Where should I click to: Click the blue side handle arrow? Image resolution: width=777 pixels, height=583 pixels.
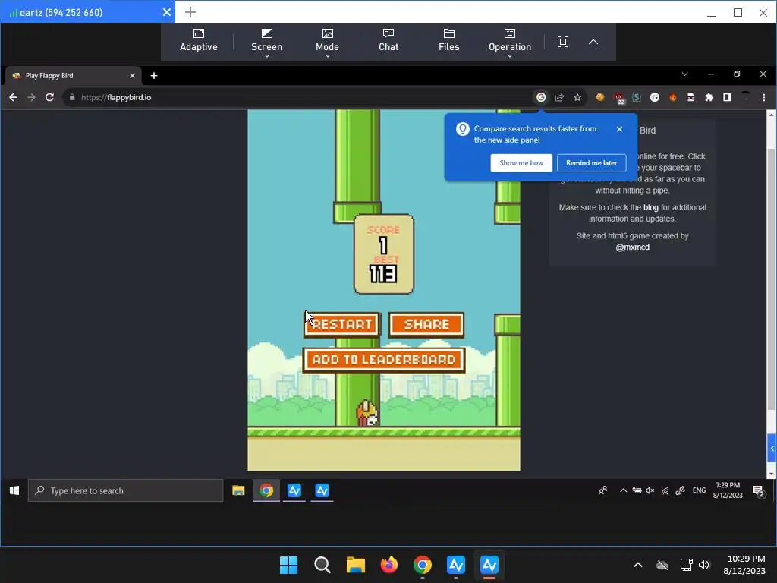click(x=772, y=449)
